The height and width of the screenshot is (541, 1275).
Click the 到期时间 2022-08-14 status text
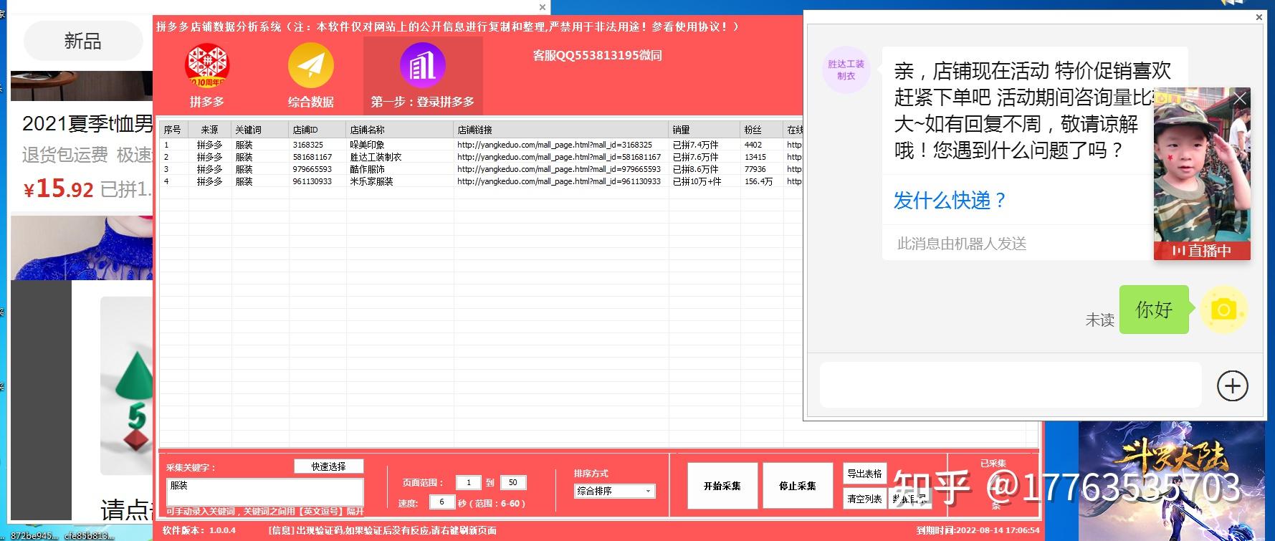click(x=978, y=530)
